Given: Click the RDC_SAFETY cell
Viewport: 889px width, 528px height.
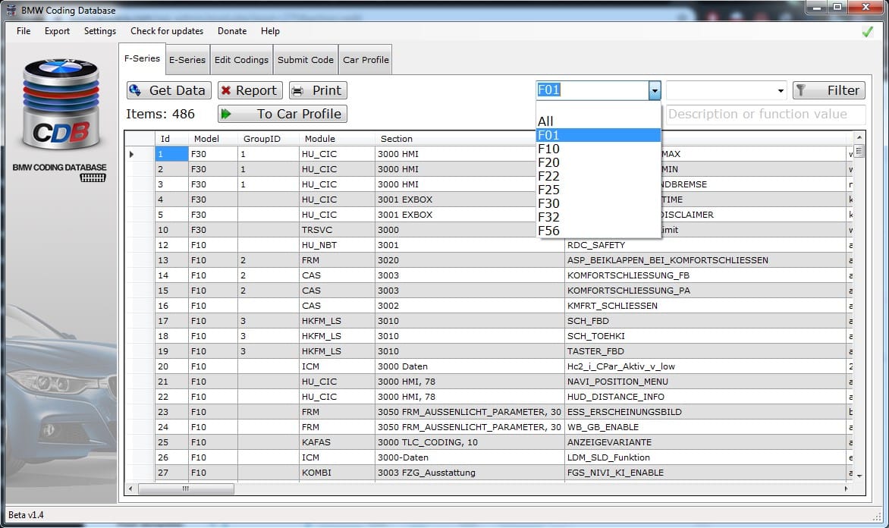Looking at the screenshot, I should click(705, 245).
